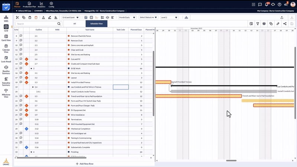Open Gantt View in sidebar

[6, 38]
